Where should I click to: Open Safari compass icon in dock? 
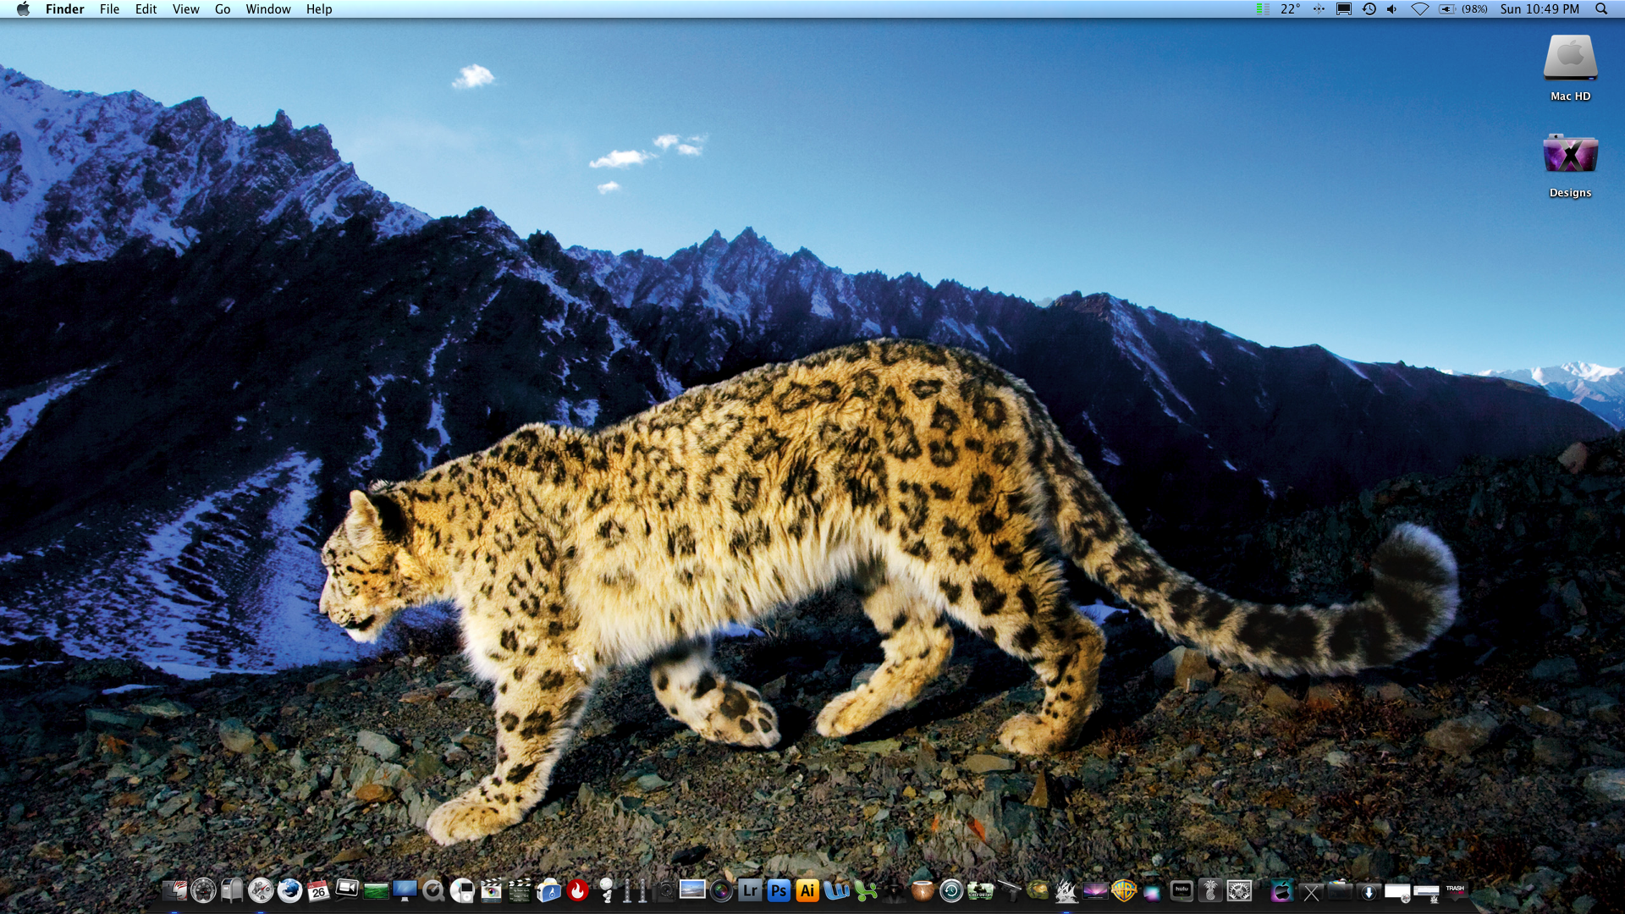pos(261,890)
